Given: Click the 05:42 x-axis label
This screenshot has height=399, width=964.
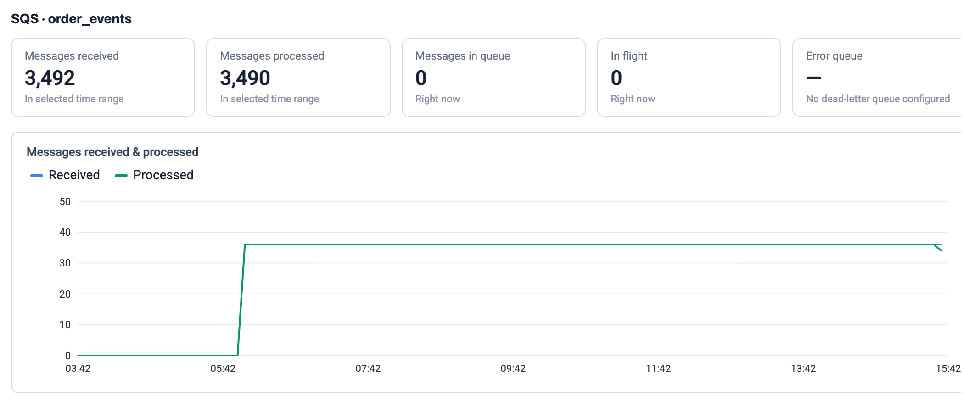Looking at the screenshot, I should click(x=223, y=368).
